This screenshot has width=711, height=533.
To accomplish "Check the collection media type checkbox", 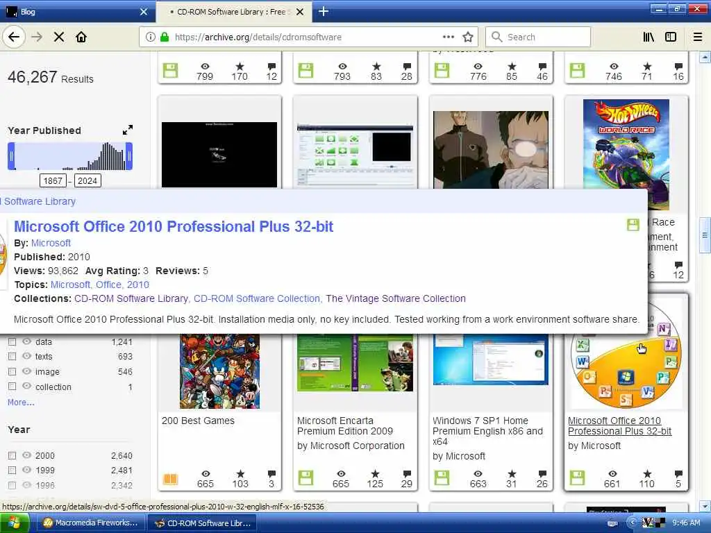I will 12,387.
